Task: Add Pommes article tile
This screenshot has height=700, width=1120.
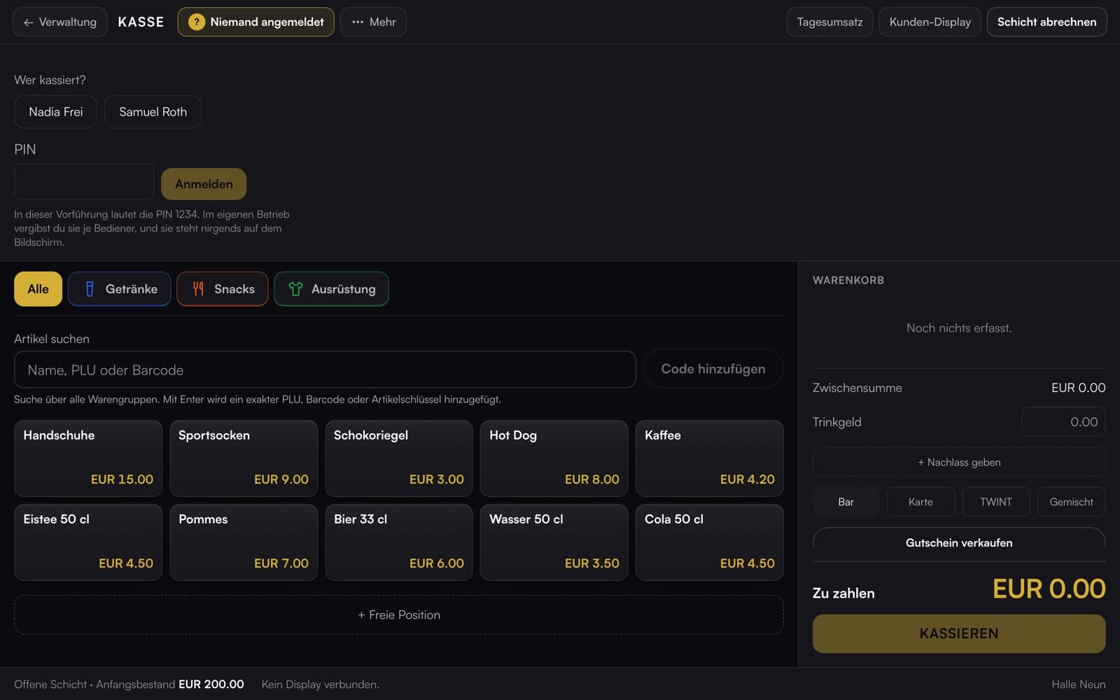Action: 244,542
